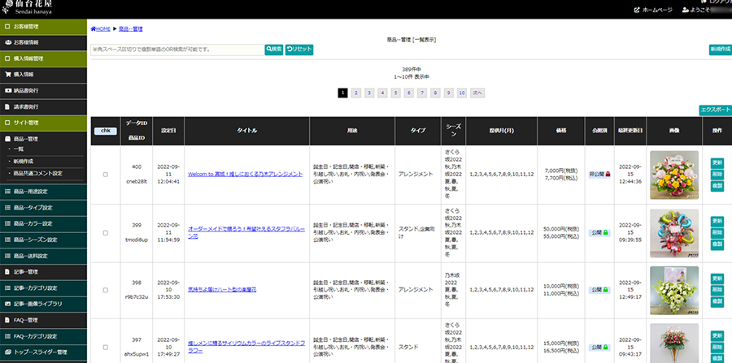Click the タイトル column header
Viewport: 732px width, 363px height.
[246, 131]
